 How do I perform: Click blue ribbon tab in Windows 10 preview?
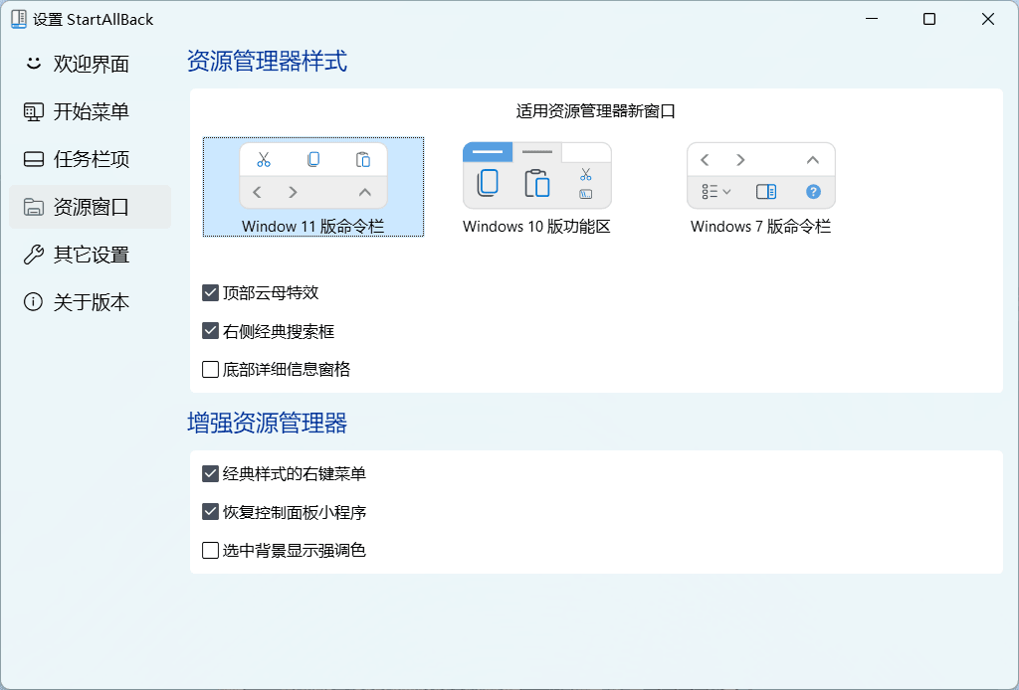(488, 152)
